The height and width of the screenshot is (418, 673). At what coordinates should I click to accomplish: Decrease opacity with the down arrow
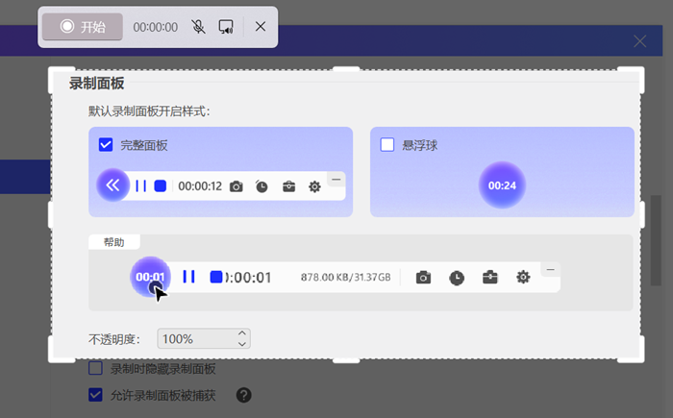(x=242, y=344)
